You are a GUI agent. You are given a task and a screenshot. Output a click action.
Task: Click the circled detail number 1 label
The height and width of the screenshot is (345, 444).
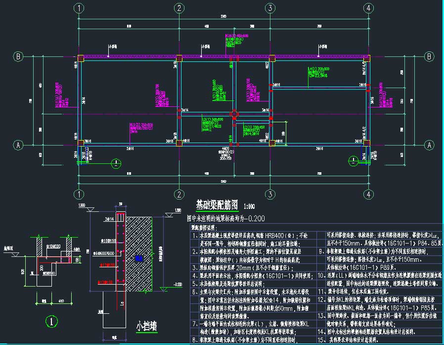(x=51, y=321)
